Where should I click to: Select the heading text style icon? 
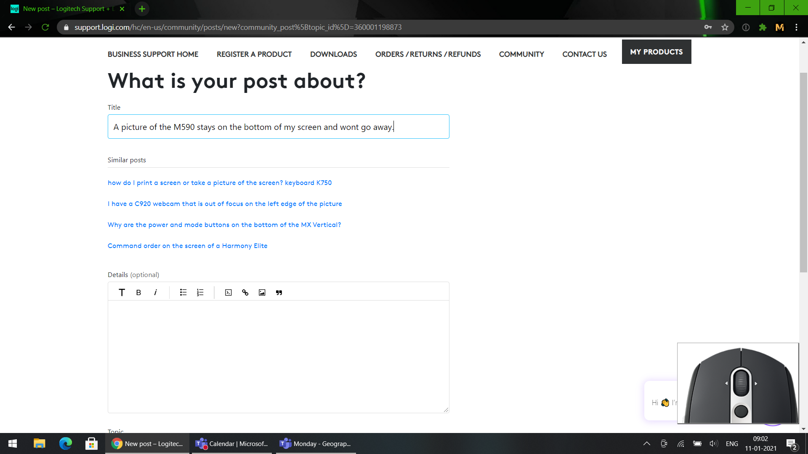[122, 293]
